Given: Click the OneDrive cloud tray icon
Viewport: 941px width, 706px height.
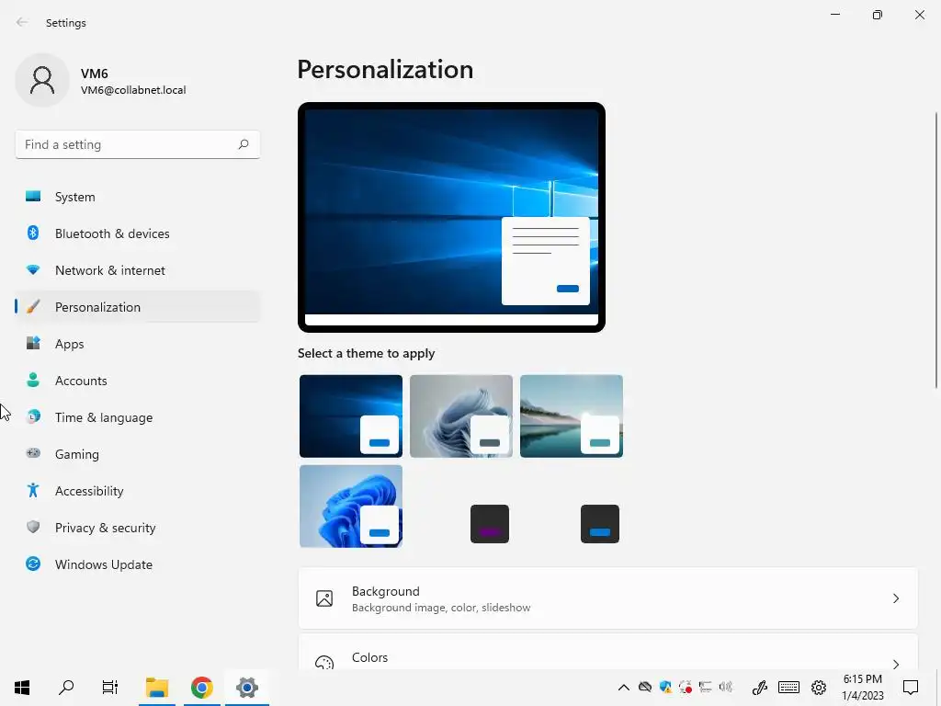Looking at the screenshot, I should [x=644, y=687].
